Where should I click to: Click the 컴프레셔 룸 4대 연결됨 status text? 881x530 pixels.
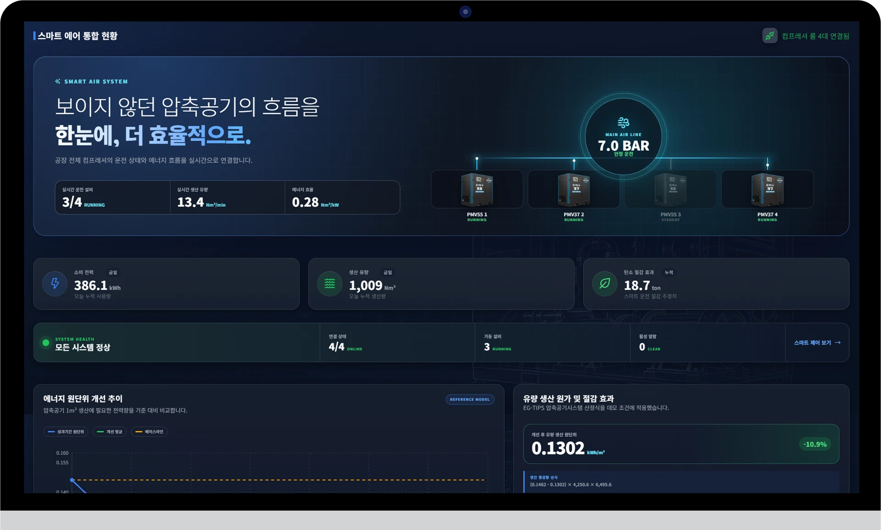(815, 36)
